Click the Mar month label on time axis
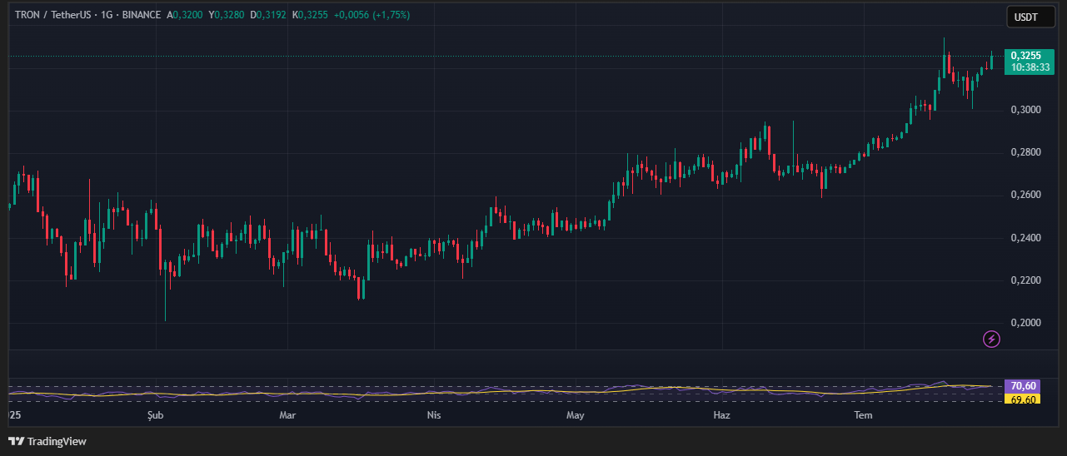Image resolution: width=1067 pixels, height=456 pixels. tap(287, 414)
